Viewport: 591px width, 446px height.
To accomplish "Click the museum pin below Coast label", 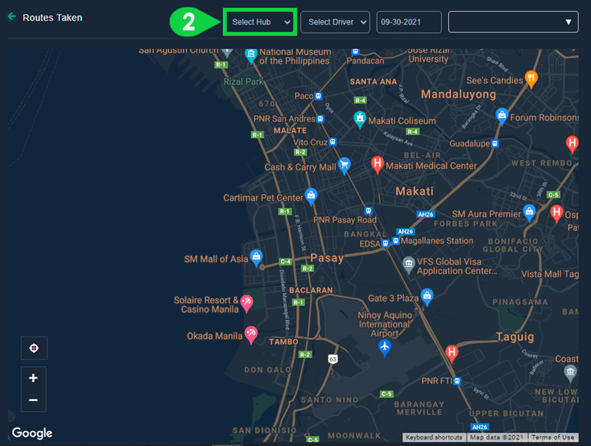I will coord(570,373).
